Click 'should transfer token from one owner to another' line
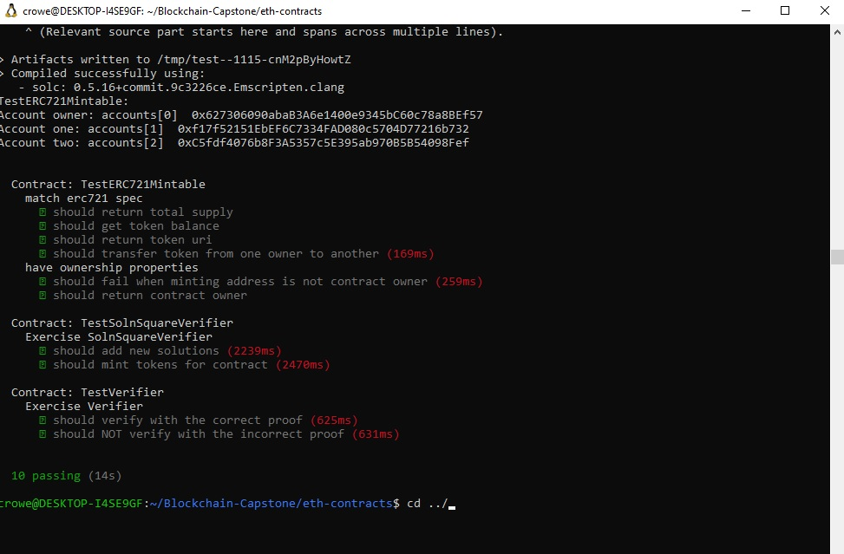This screenshot has width=844, height=554. click(x=216, y=254)
